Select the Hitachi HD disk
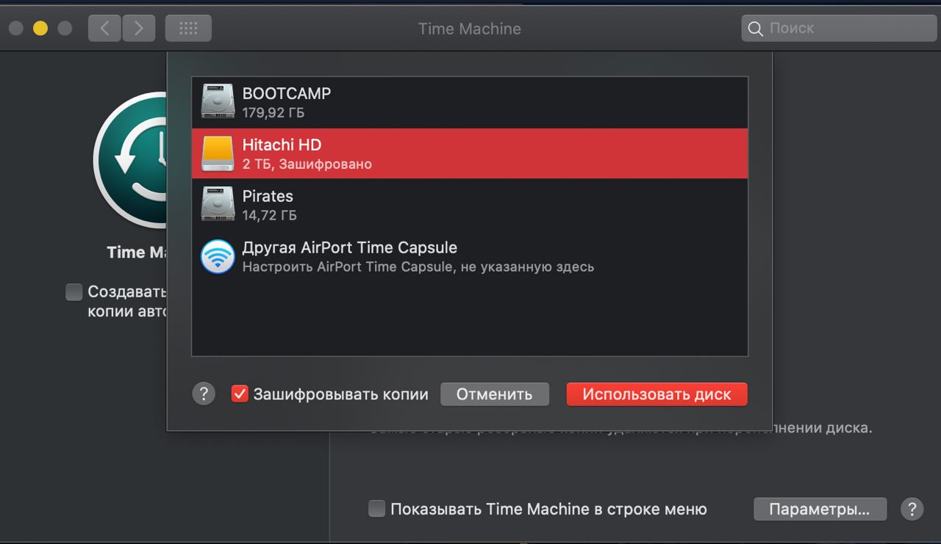 (x=470, y=153)
